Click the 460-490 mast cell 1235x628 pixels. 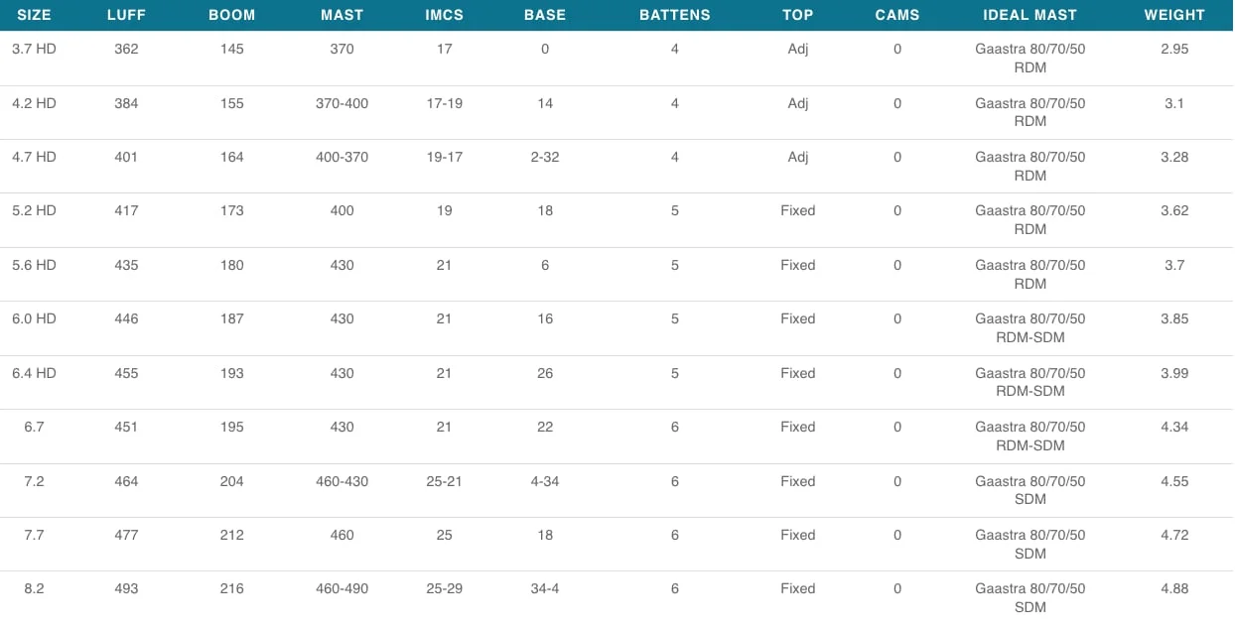tap(342, 588)
